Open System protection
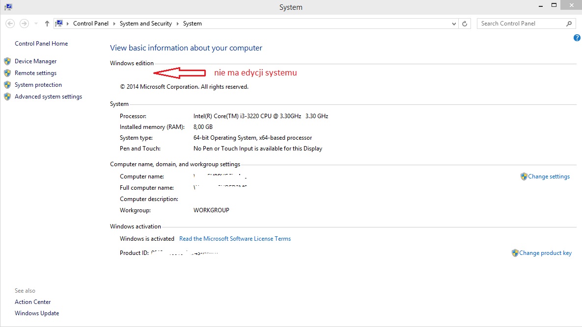The image size is (582, 327). coord(38,85)
